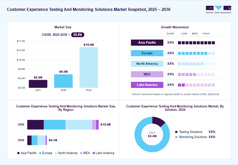This screenshot has width=238, height=165.
Task: Select the Asia Pacific segment of 2030 stacked bar
Action: (x=35, y=125)
